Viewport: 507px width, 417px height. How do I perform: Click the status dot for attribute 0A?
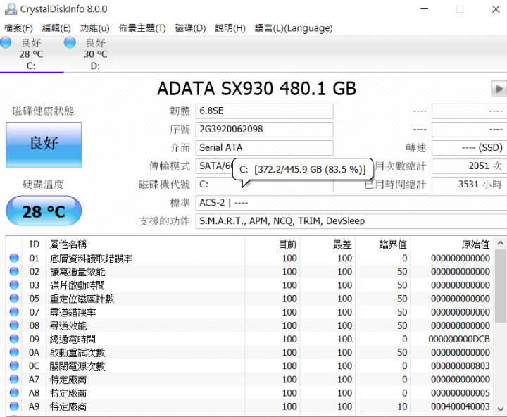(14, 352)
